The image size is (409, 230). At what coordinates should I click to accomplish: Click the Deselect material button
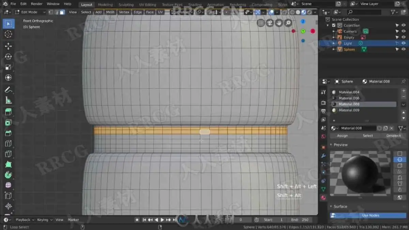coord(393,136)
